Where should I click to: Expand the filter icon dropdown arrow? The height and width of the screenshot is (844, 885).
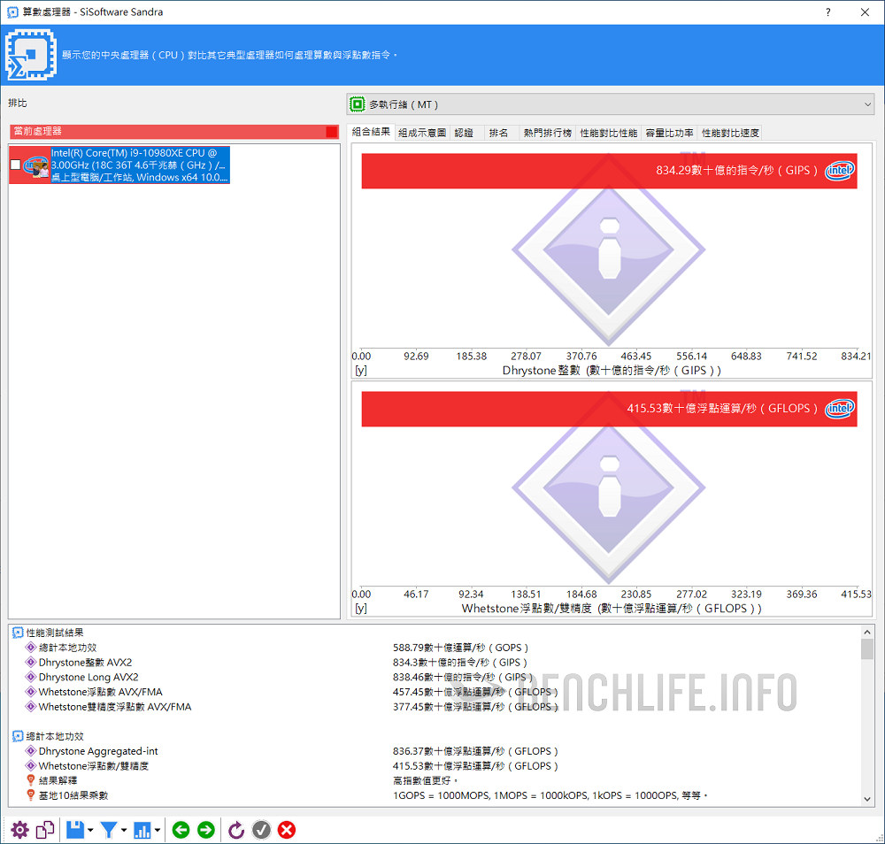tap(124, 831)
